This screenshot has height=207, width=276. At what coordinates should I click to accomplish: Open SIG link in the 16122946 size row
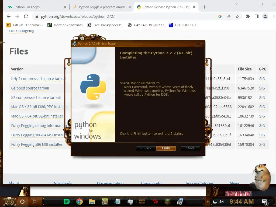262,126
